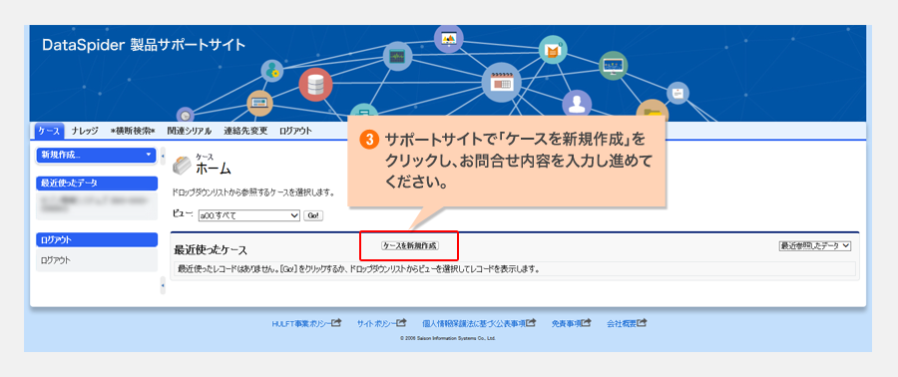This screenshot has width=898, height=377.
Task: Click the ドロップダウンリストから参照するケースを選択します text
Action: 252,192
